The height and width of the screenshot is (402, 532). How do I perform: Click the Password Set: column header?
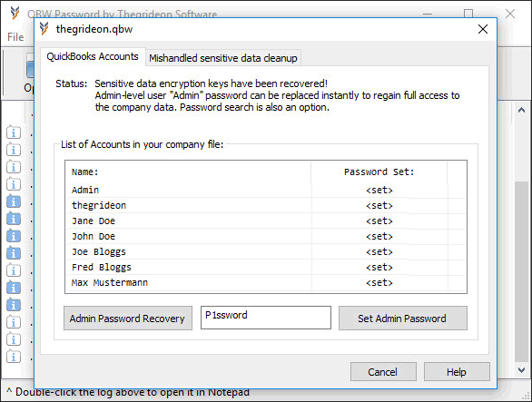coord(379,172)
